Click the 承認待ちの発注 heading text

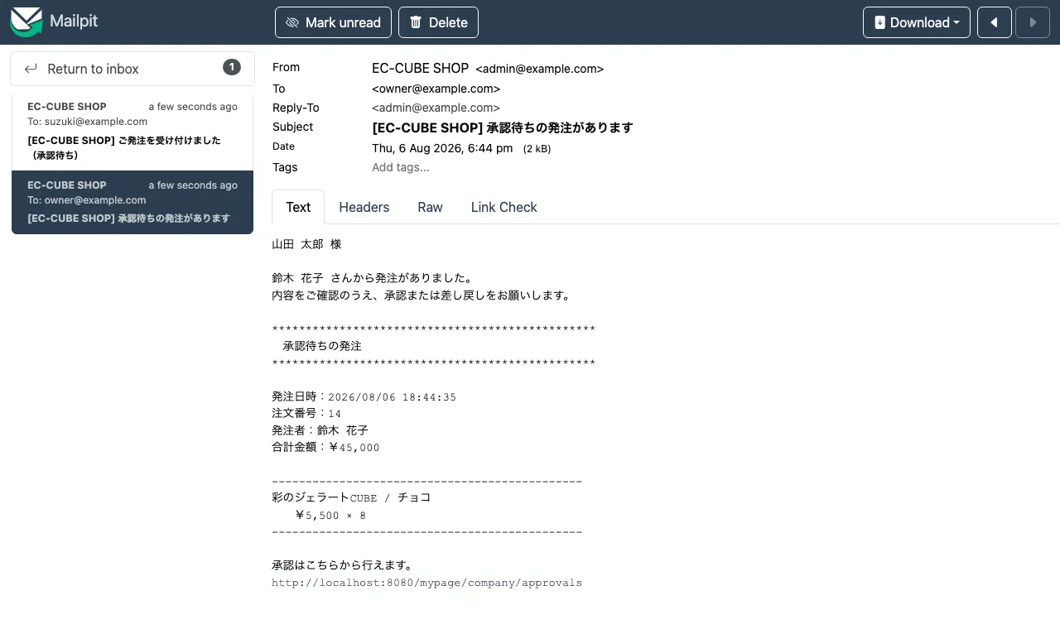pos(322,346)
